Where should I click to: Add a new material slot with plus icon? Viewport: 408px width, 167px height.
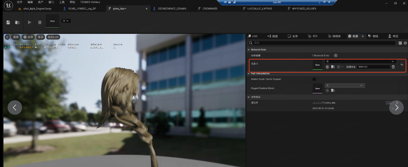click(x=336, y=56)
